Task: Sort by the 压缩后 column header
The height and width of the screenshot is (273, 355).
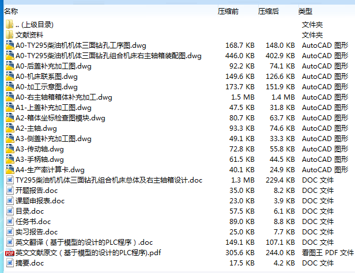Action: point(269,11)
